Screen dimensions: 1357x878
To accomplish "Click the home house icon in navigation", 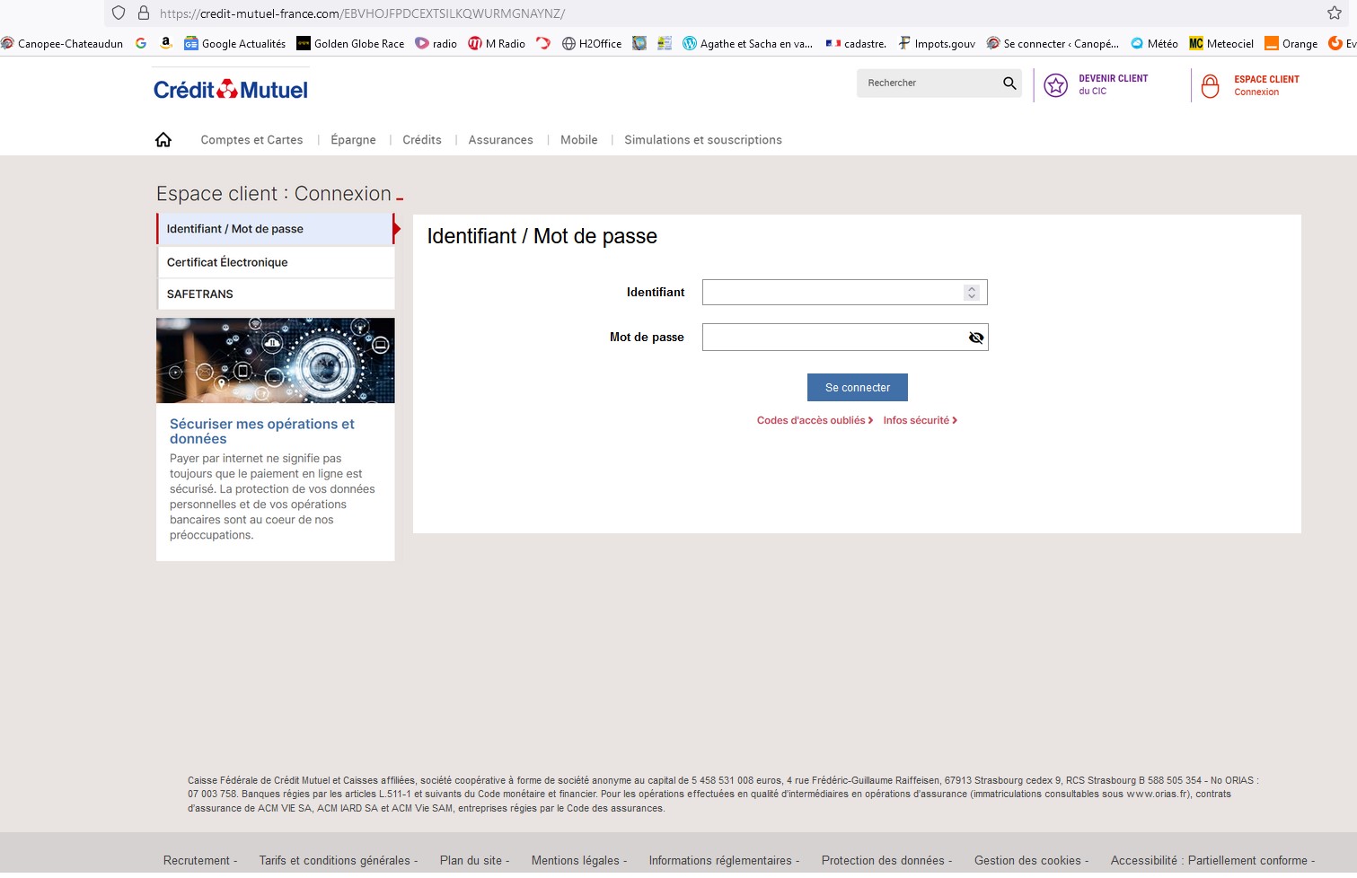I will [x=163, y=139].
